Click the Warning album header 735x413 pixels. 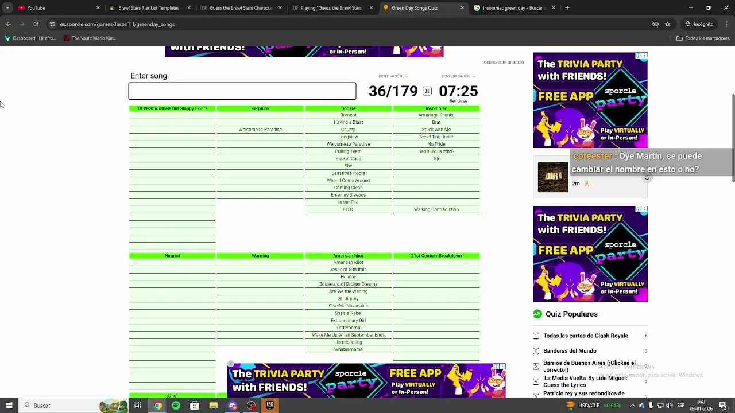coord(260,256)
